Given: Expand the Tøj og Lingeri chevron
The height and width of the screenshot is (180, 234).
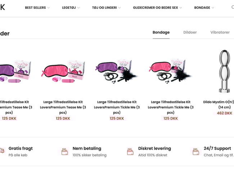Looking at the screenshot, I should (120, 8).
